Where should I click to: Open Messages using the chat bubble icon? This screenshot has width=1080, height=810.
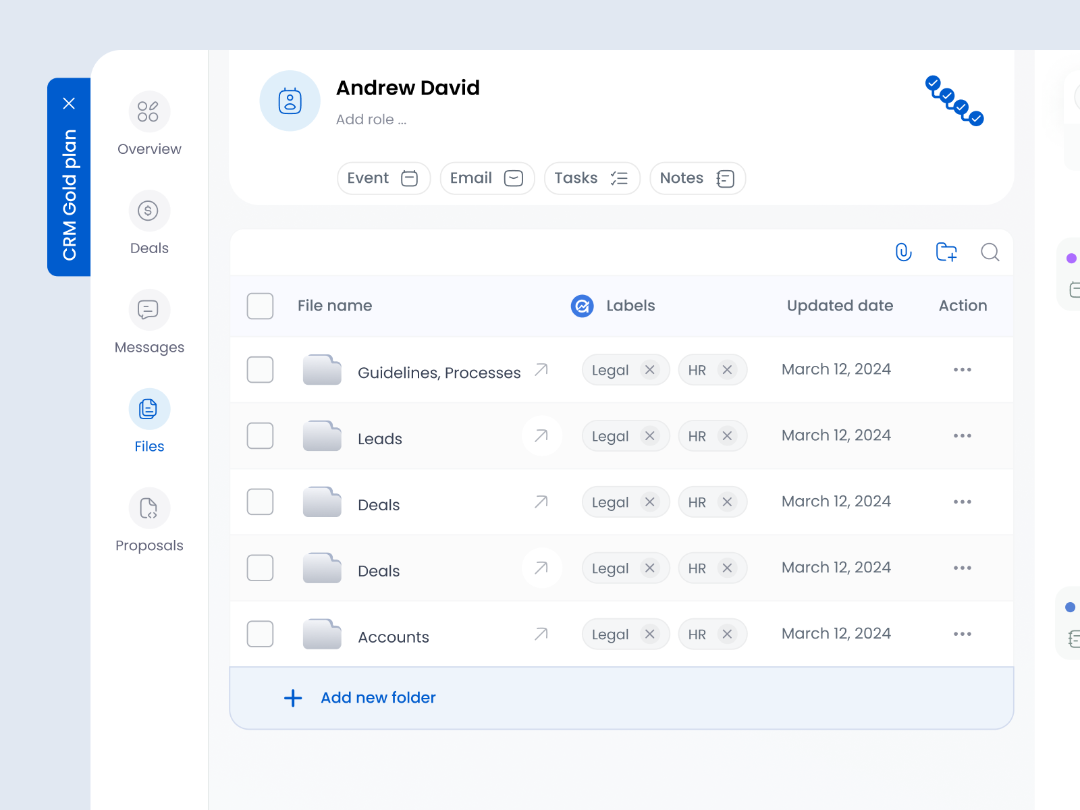148,310
